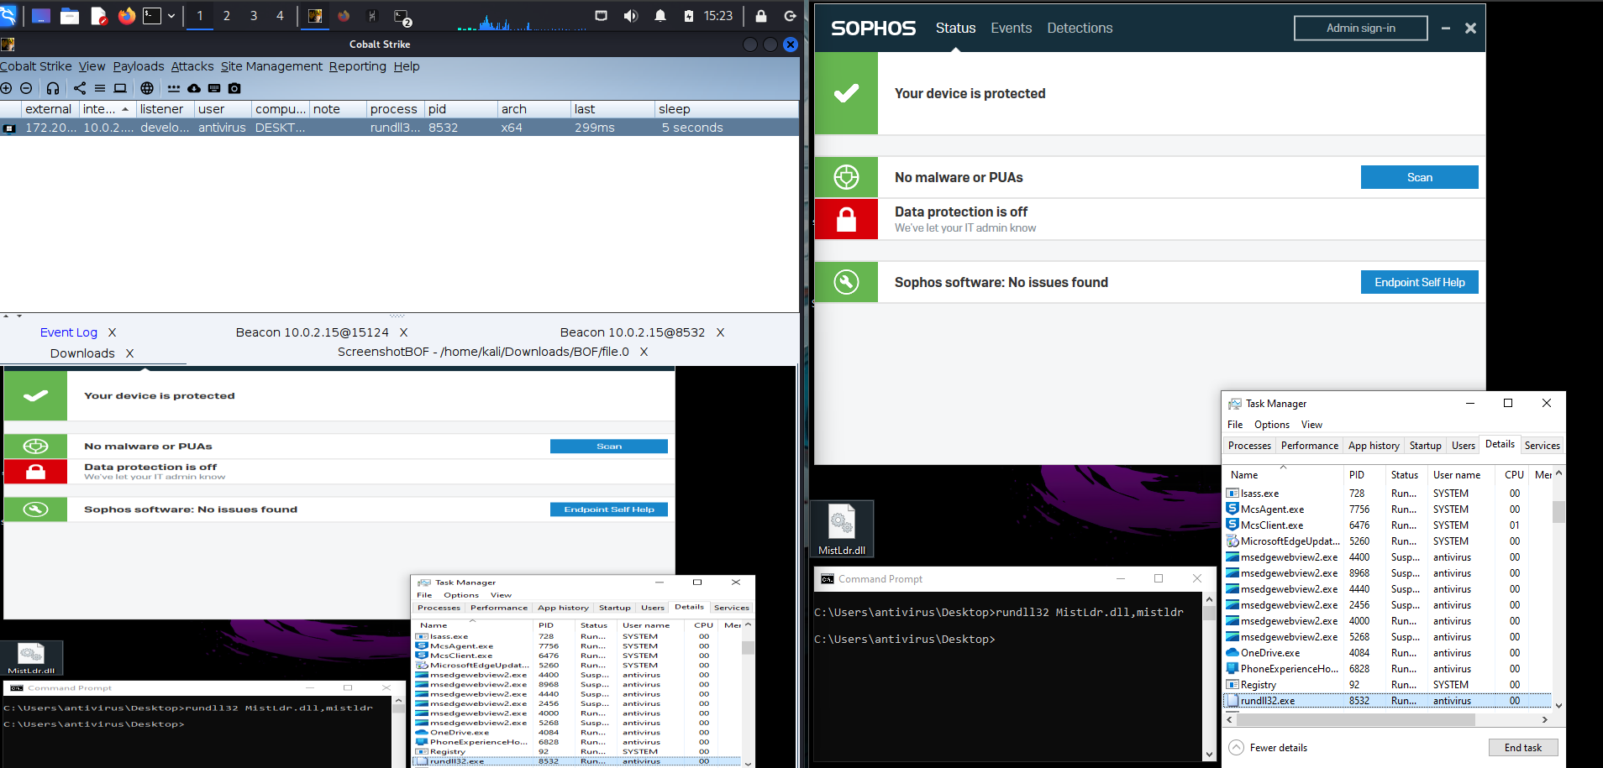Open the notifications bell tray icon
The width and height of the screenshot is (1603, 768).
pyautogui.click(x=660, y=15)
